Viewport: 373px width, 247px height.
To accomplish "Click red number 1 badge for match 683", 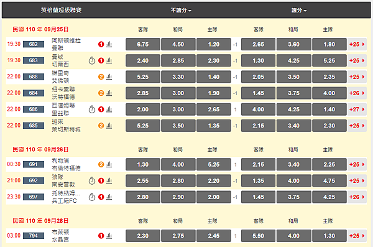I will pyautogui.click(x=101, y=60).
